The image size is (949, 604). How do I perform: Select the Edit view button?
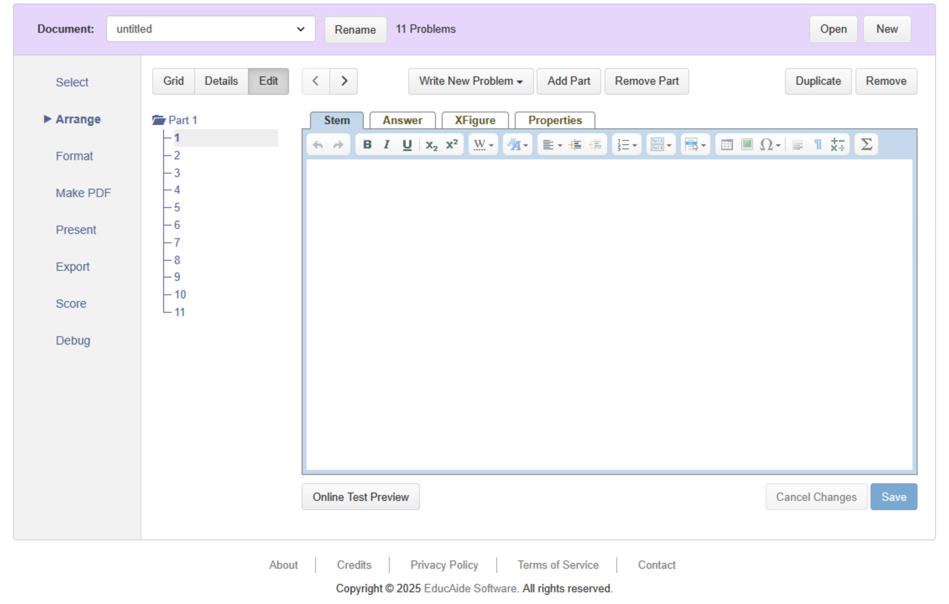pos(268,81)
